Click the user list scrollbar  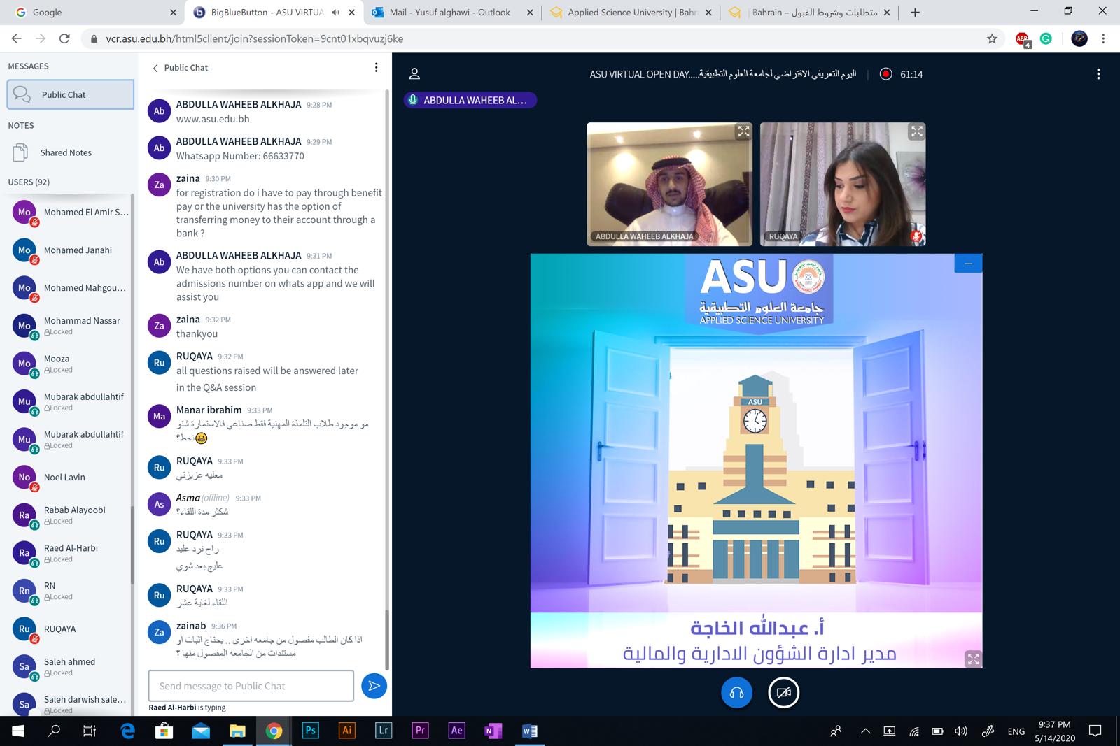132,545
